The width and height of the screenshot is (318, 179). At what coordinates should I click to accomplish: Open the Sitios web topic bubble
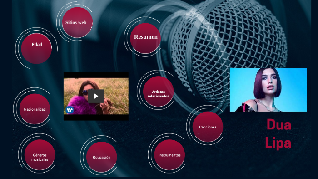[77, 22]
